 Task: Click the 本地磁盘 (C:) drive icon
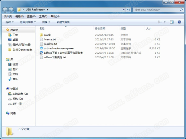point(10,94)
